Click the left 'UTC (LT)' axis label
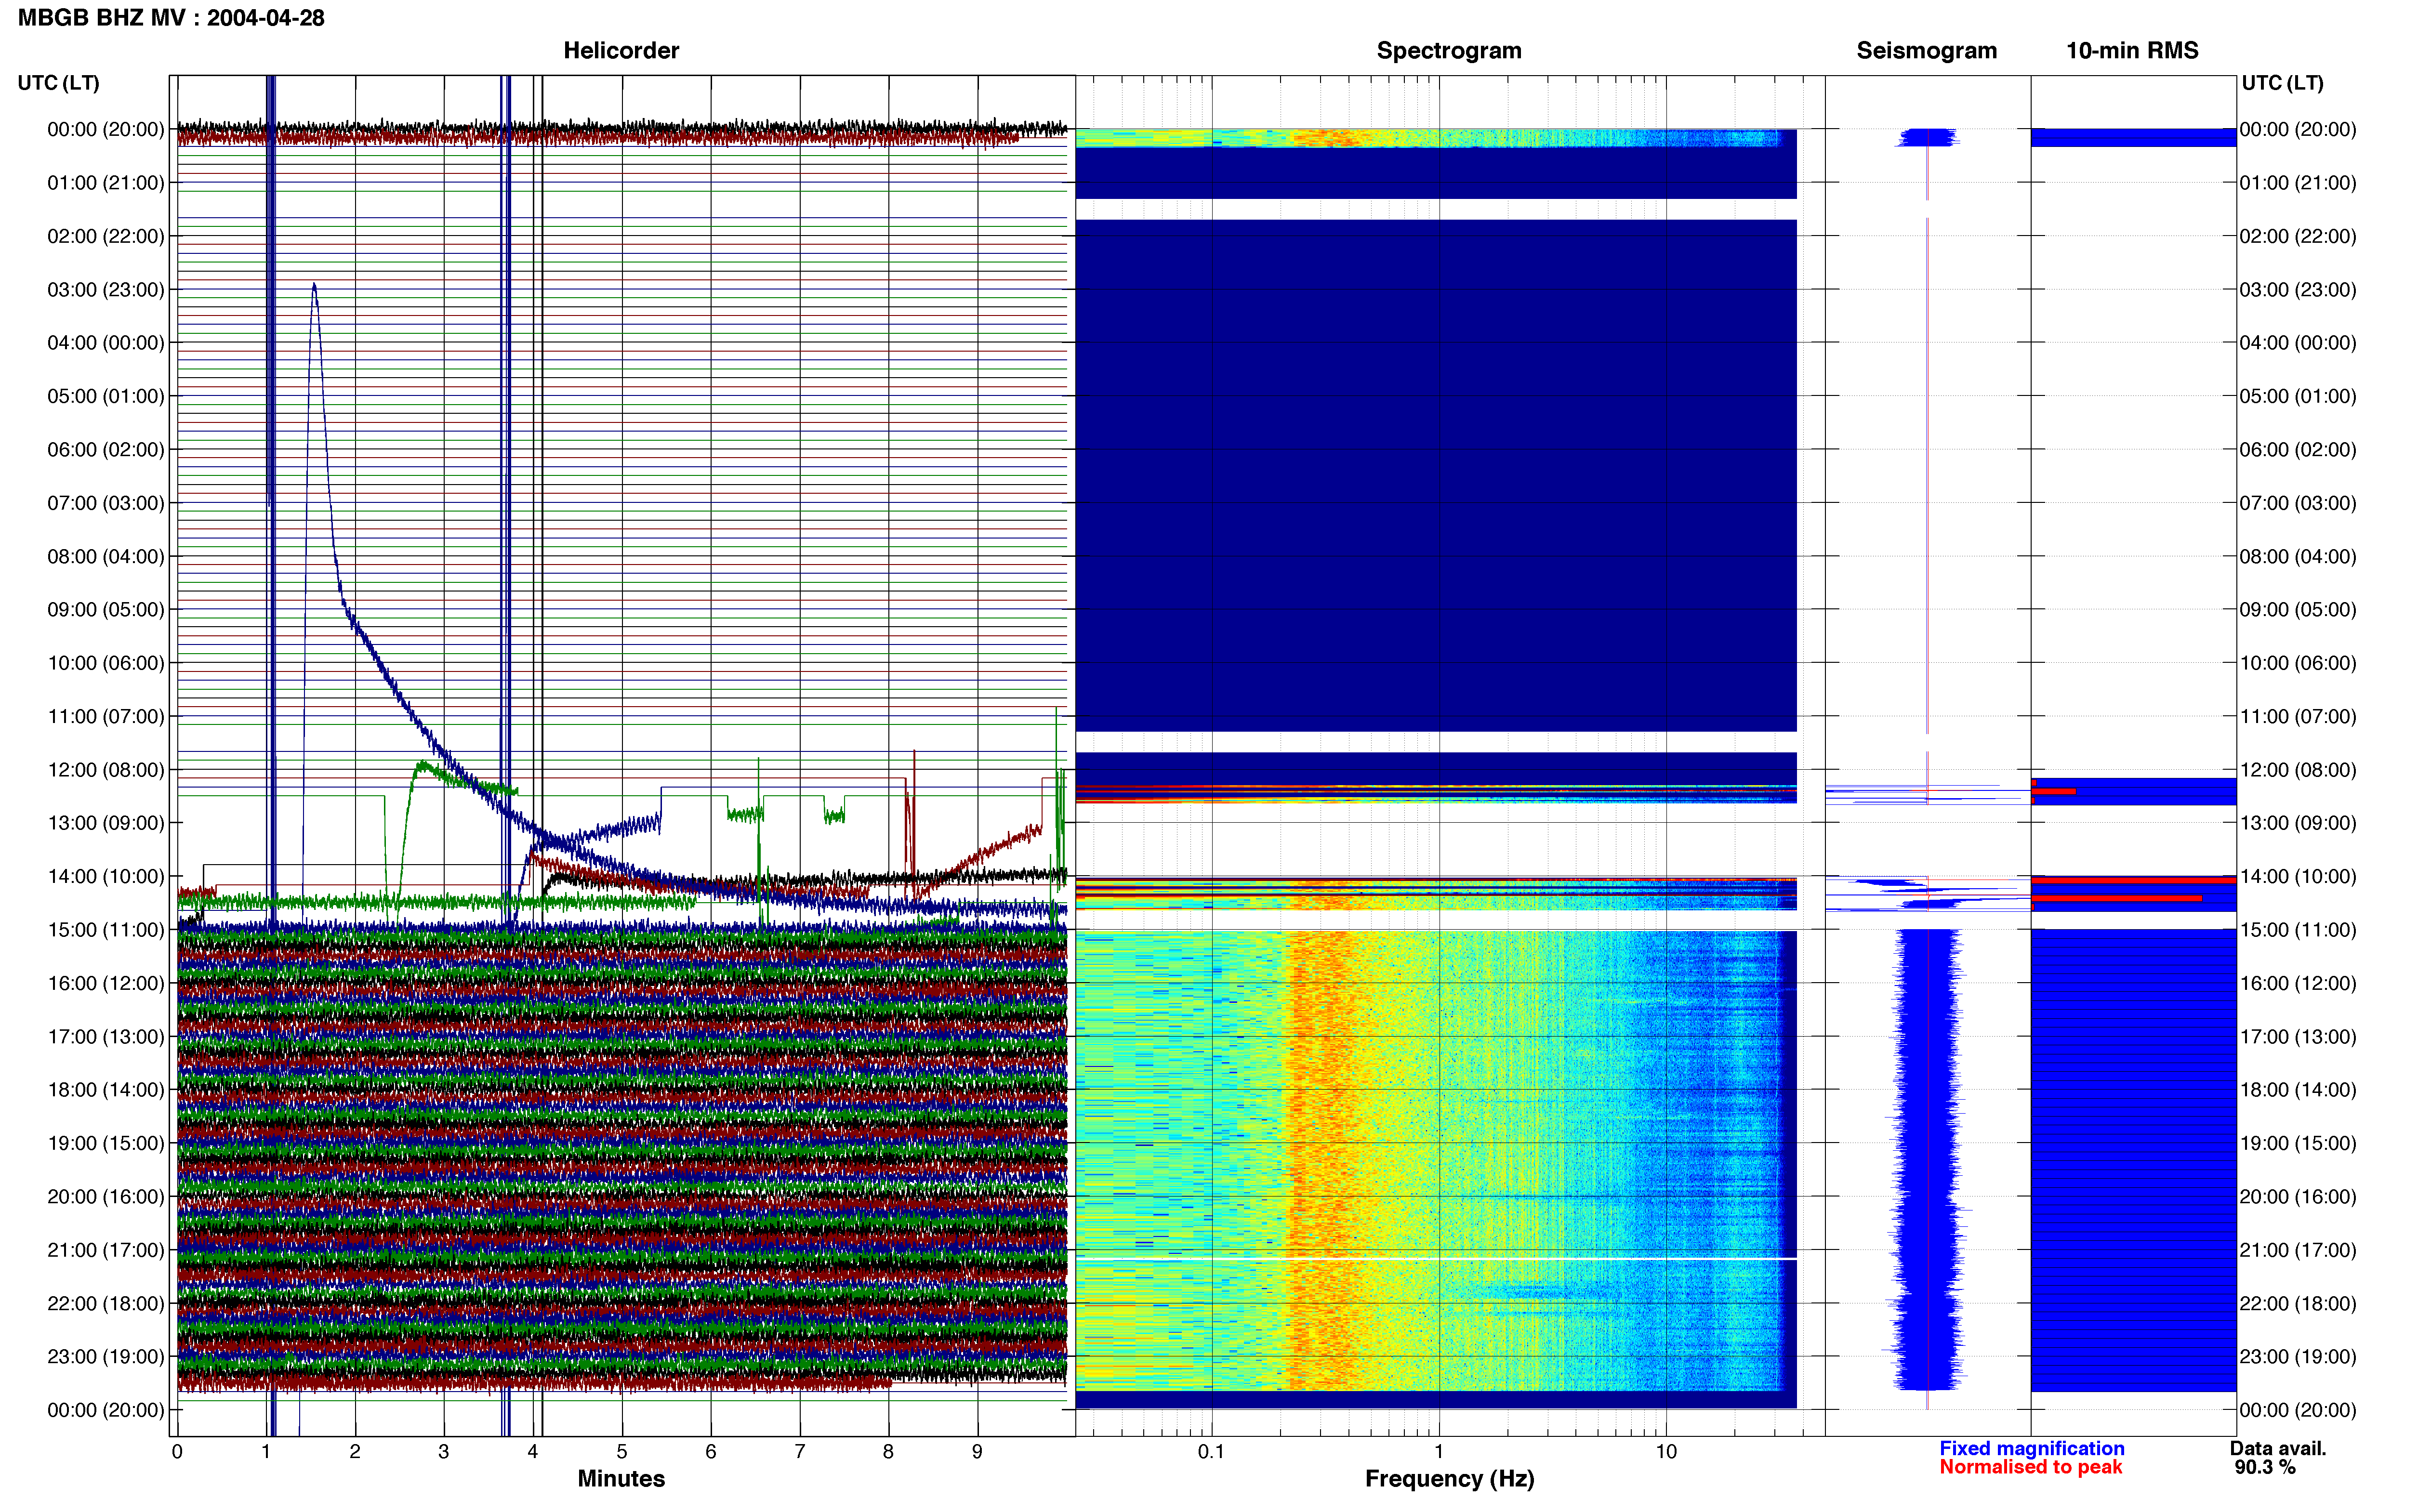This screenshot has height=1512, width=2418. pos(58,83)
